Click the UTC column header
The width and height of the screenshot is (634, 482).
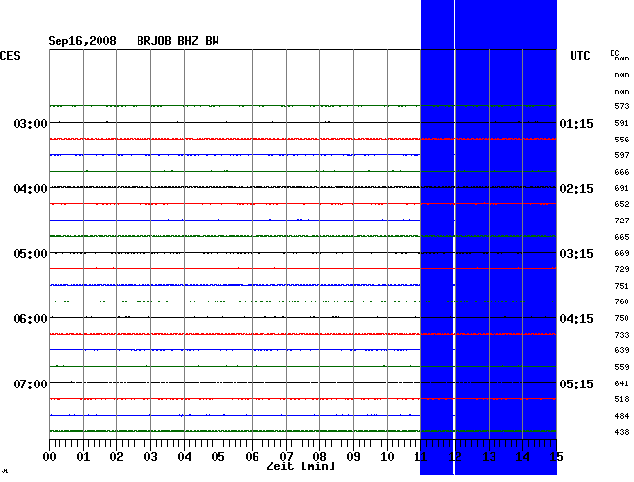coord(579,56)
